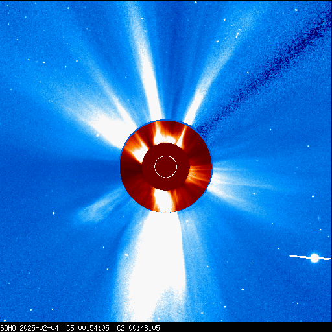Click the bright planet with horizontal streak

point(314,258)
